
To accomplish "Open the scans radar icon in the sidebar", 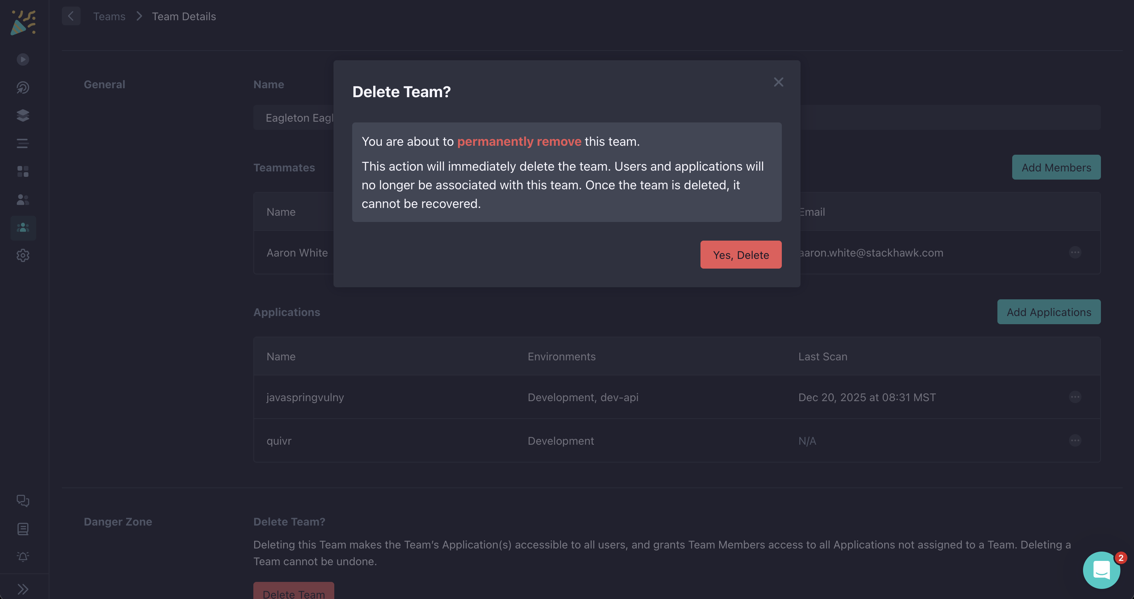I will [23, 87].
